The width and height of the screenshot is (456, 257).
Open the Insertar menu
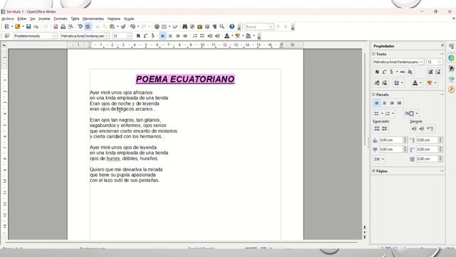pos(44,19)
